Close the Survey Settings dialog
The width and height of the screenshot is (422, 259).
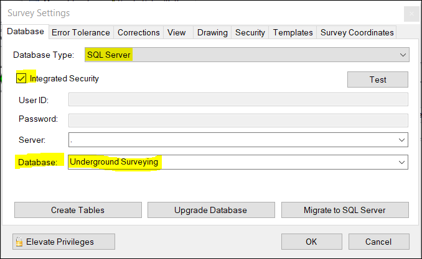point(411,14)
